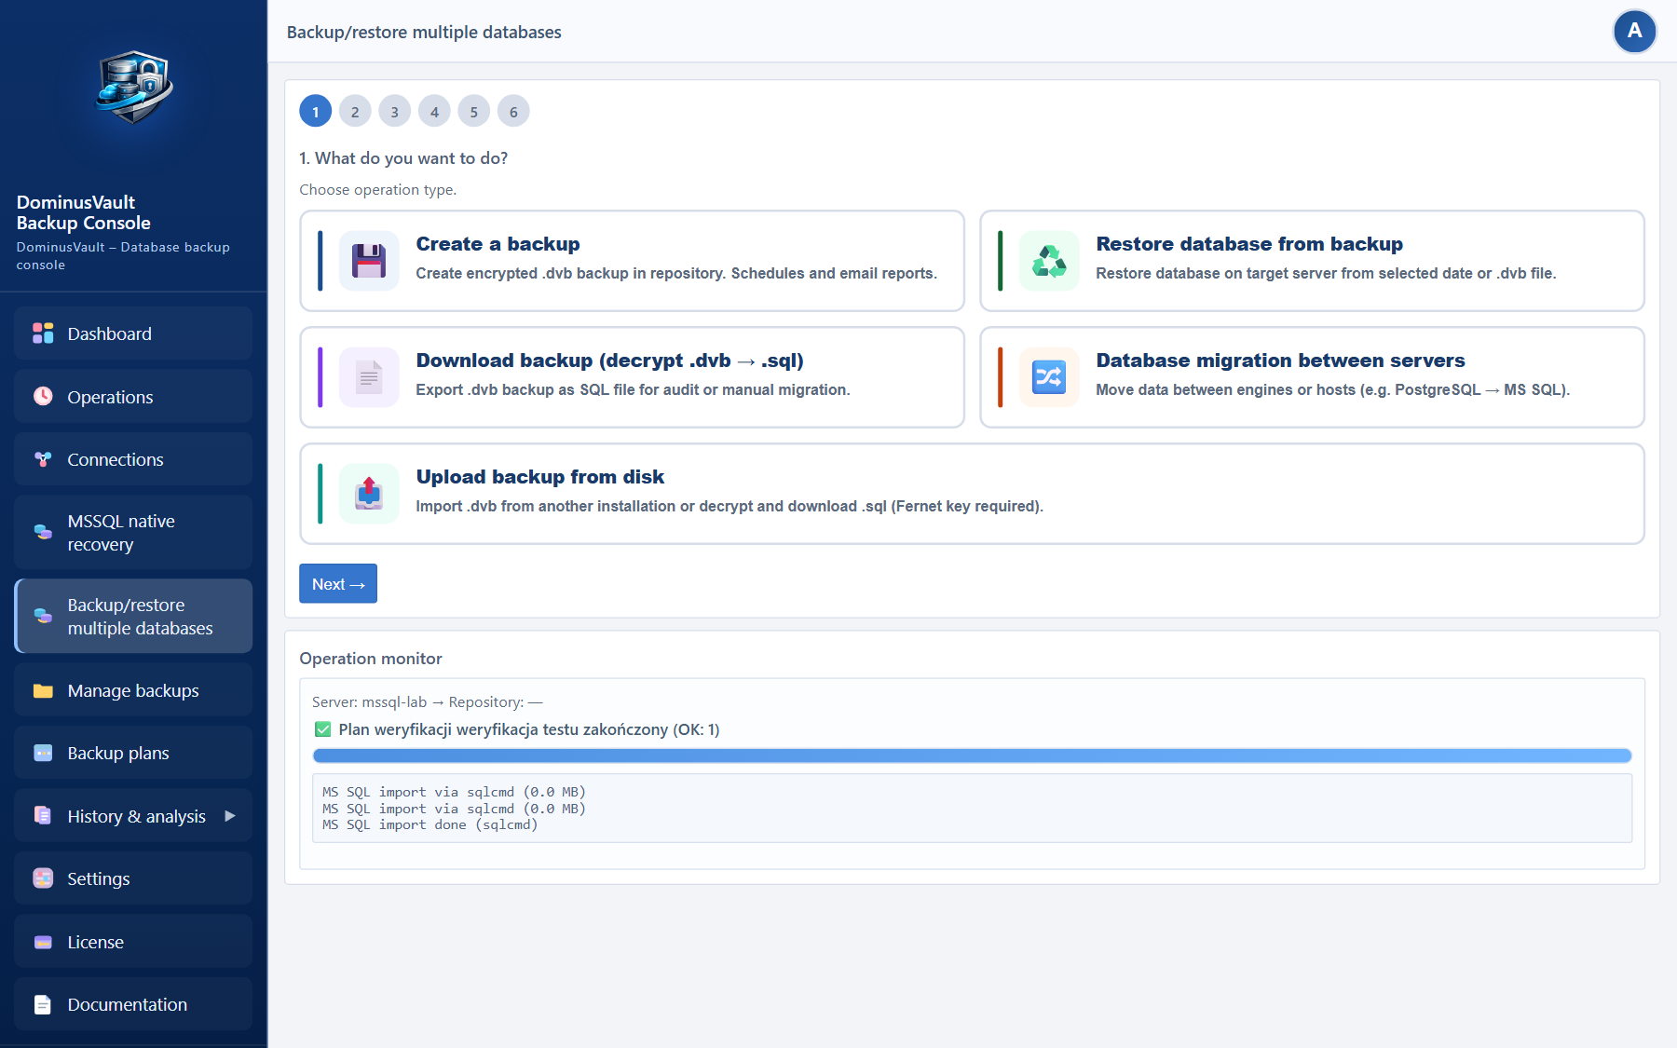Jump to wizard step 2

pyautogui.click(x=355, y=111)
